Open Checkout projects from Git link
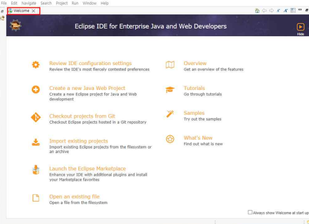The image size is (309, 224). (x=82, y=116)
